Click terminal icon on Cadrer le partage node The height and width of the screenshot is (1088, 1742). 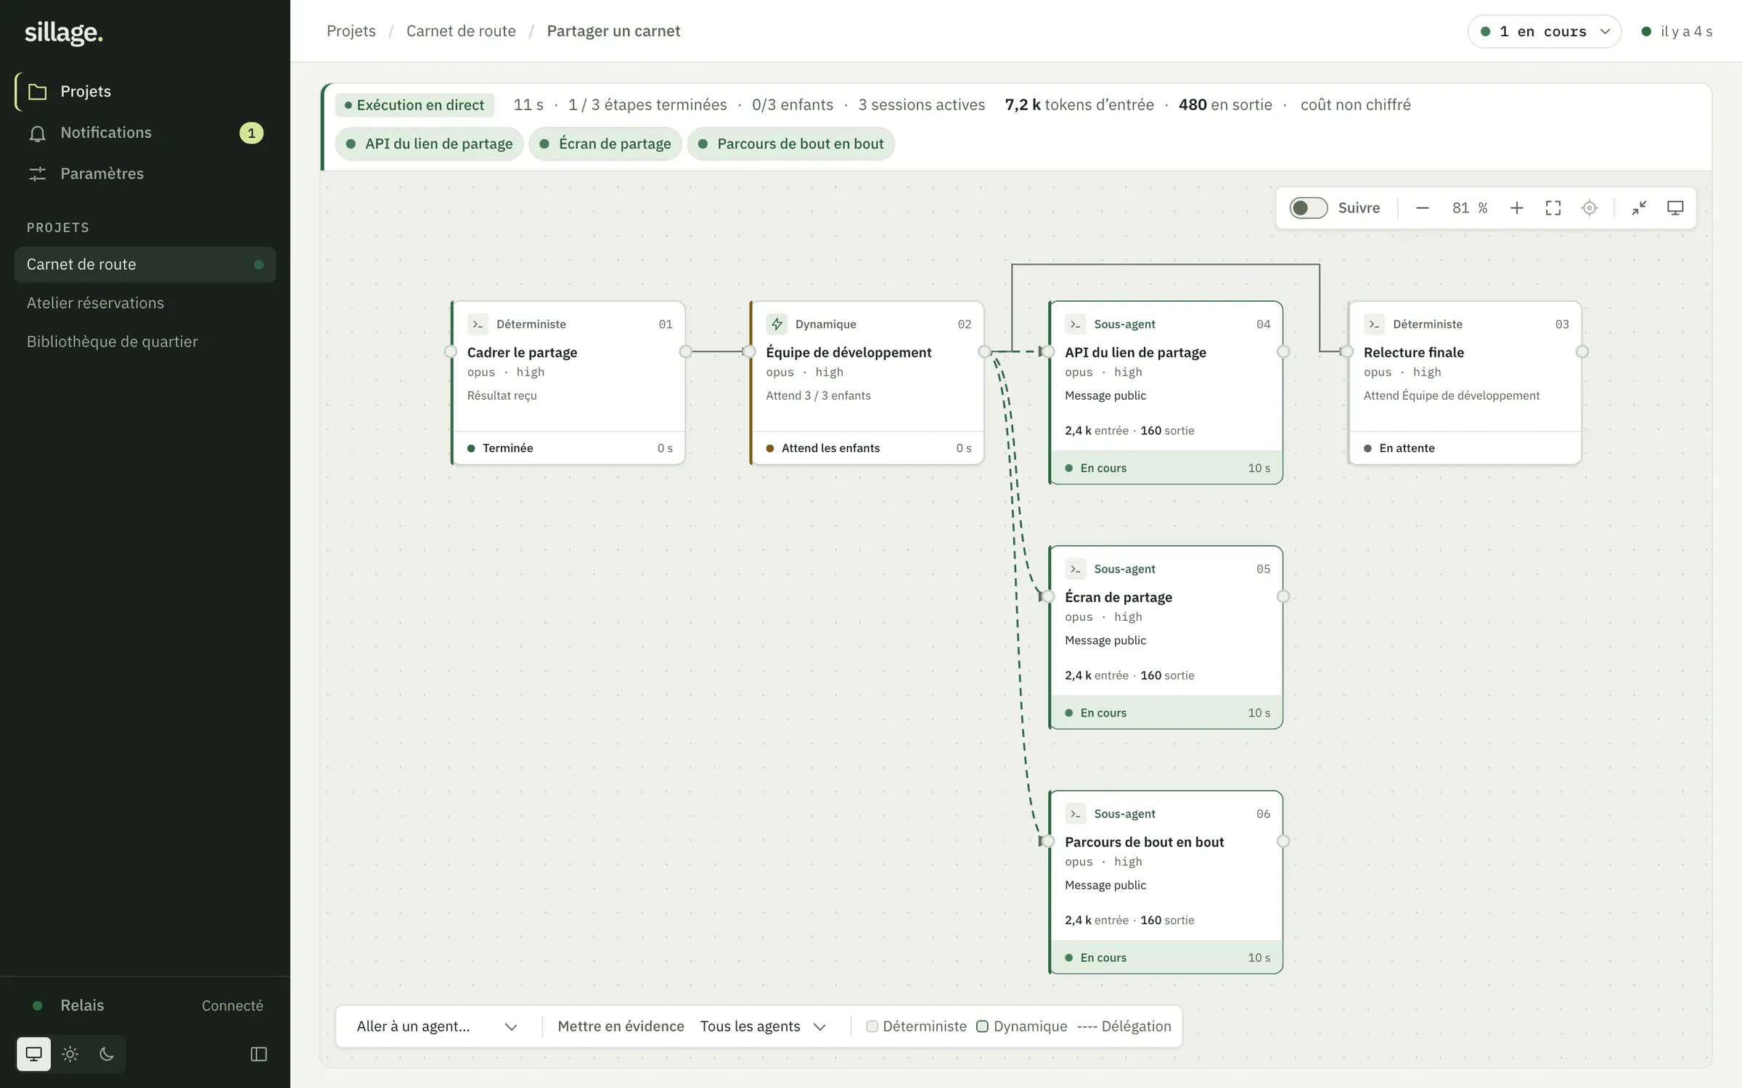coord(478,323)
